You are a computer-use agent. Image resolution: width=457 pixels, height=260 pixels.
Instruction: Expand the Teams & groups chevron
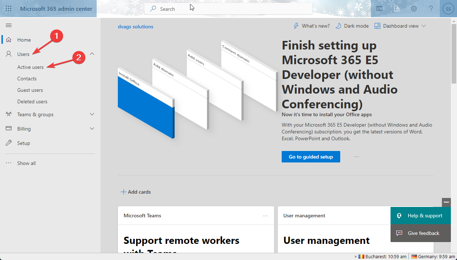click(92, 114)
